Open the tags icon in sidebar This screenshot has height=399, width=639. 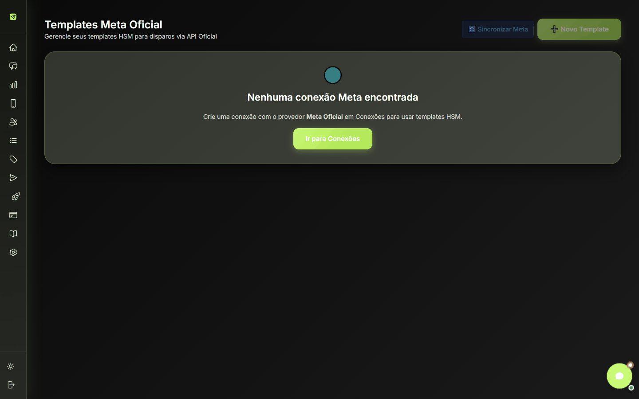click(13, 159)
